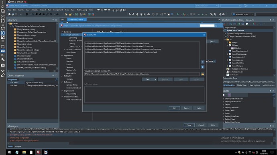Click the Open Project folder toolbar icon
277x155 pixels.
pyautogui.click(x=70, y=14)
